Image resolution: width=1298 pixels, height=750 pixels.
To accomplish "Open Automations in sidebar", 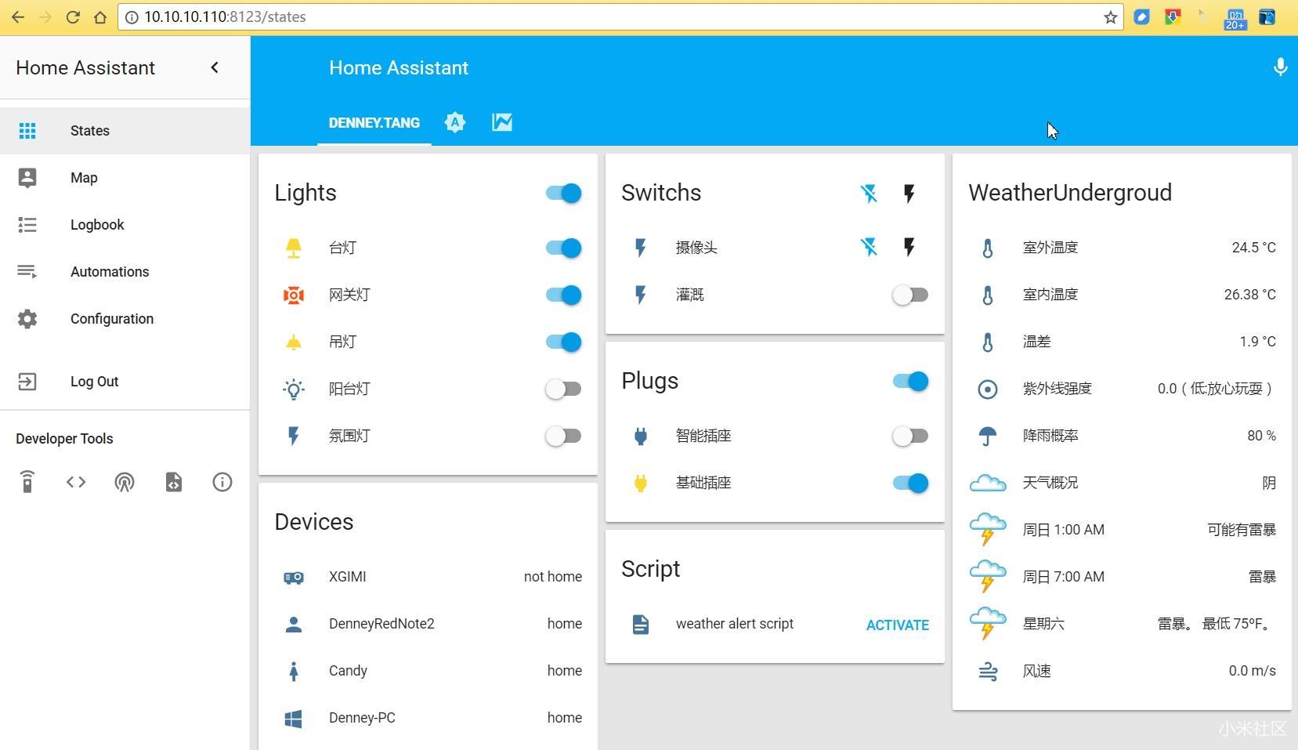I will (x=125, y=272).
